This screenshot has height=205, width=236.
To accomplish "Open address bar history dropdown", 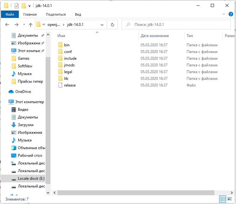I will [102, 25].
